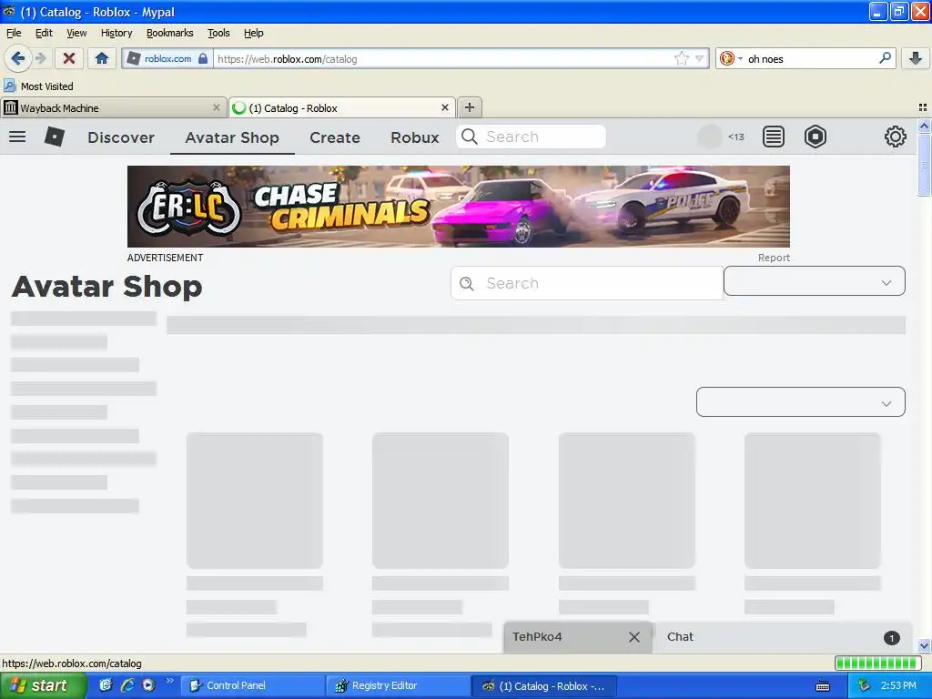Open the Tools menu
Image resolution: width=932 pixels, height=699 pixels.
click(218, 34)
